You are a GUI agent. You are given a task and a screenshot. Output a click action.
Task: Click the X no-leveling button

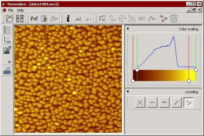[x=140, y=102]
